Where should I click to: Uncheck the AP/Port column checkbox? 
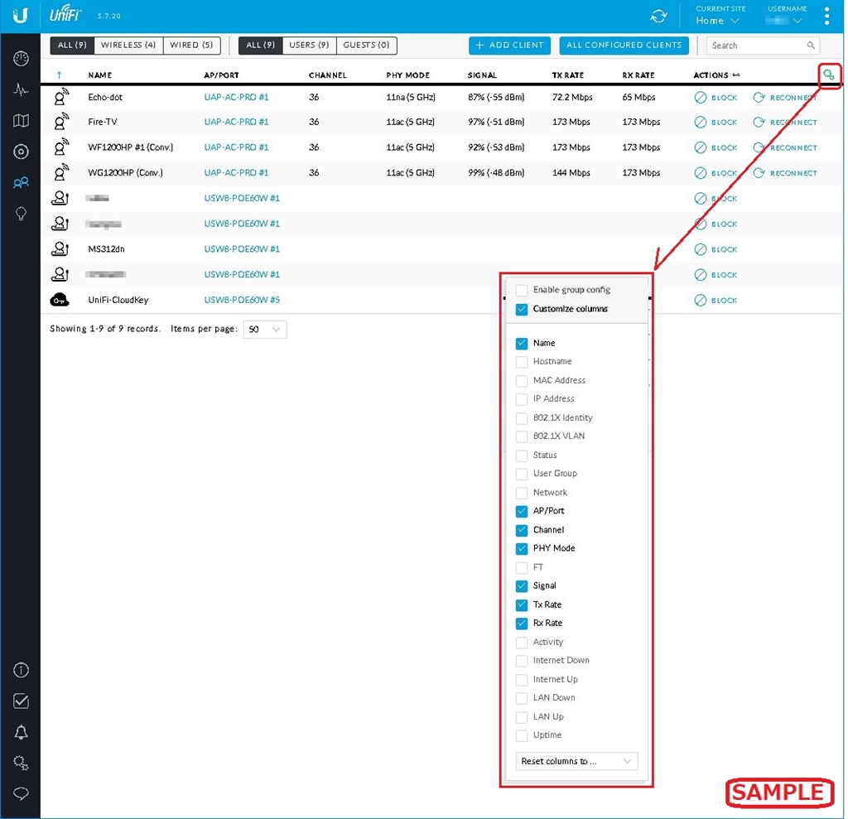click(522, 511)
